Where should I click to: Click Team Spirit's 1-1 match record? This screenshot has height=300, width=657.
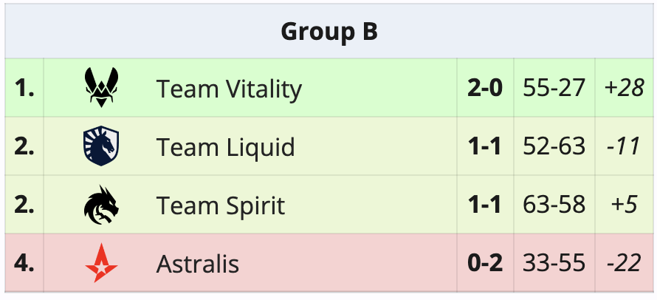485,205
